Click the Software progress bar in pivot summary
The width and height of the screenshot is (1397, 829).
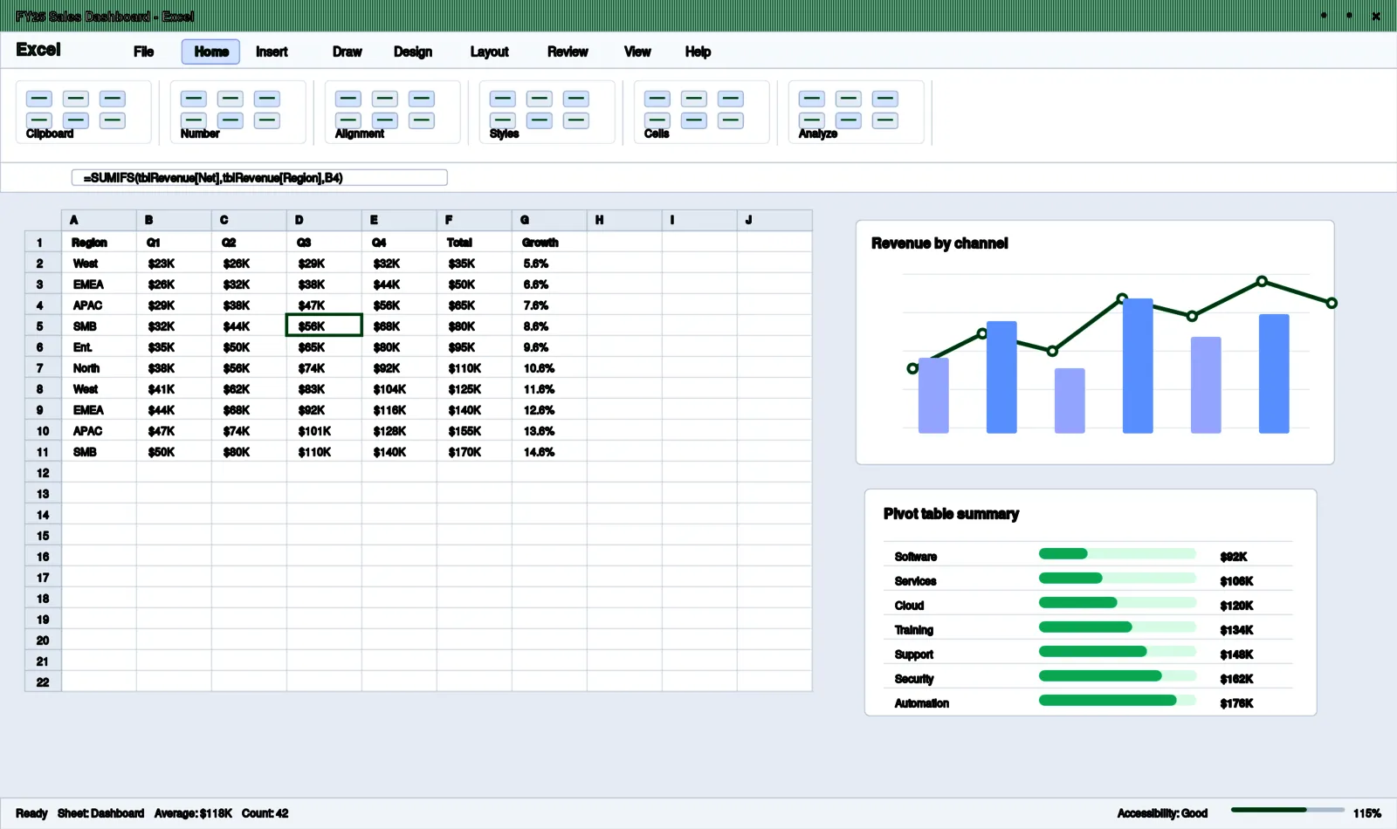pyautogui.click(x=1118, y=553)
